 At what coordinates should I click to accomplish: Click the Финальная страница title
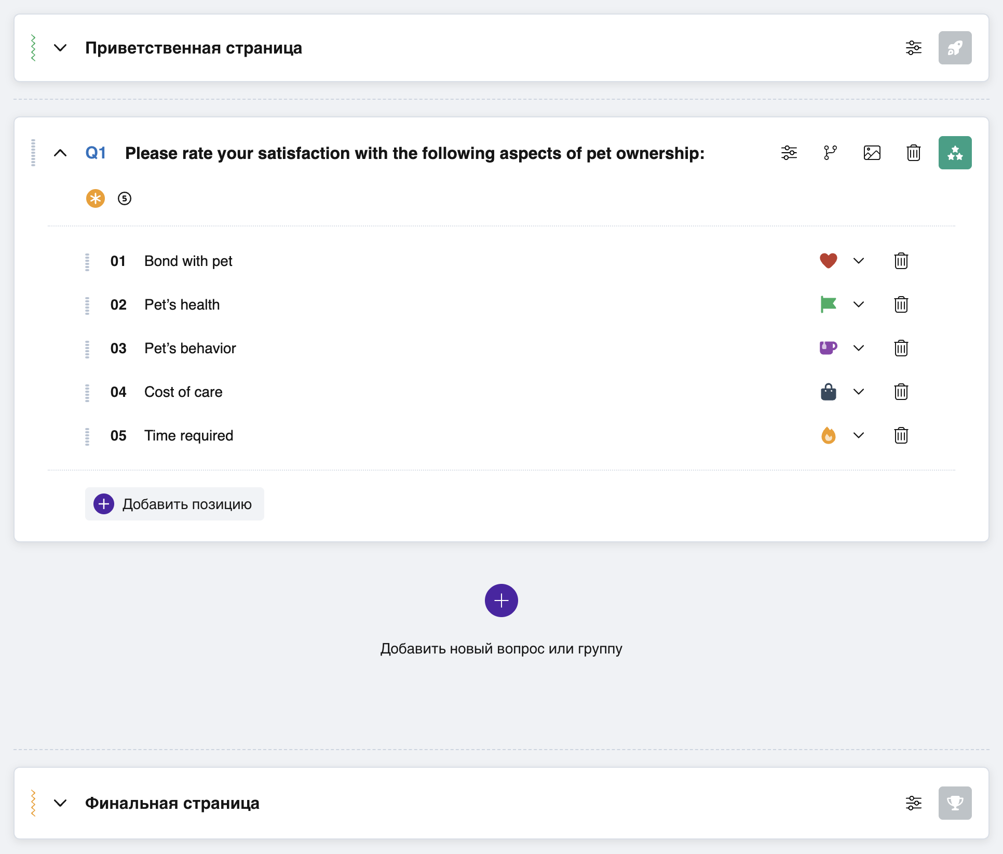(x=172, y=803)
